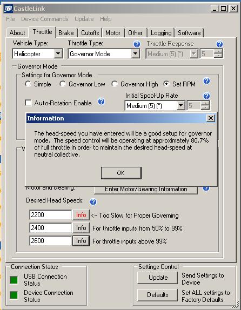Open the Throttle Type dropdown

point(136,53)
